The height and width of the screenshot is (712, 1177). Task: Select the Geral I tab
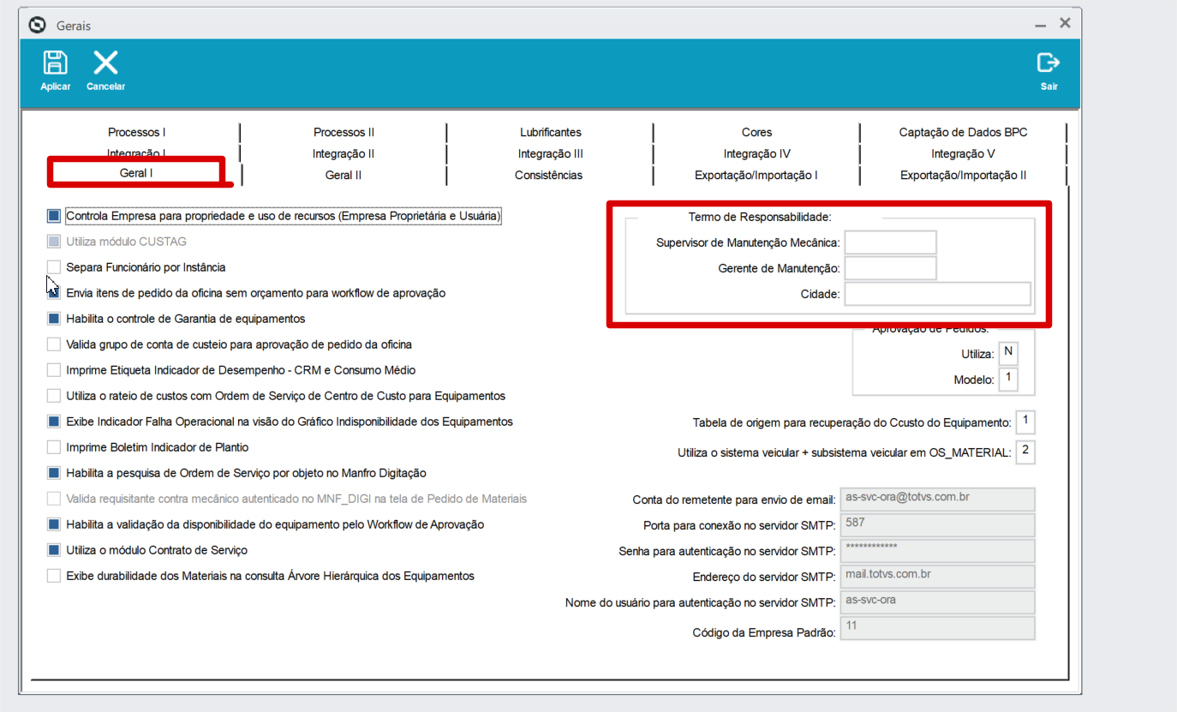(137, 173)
